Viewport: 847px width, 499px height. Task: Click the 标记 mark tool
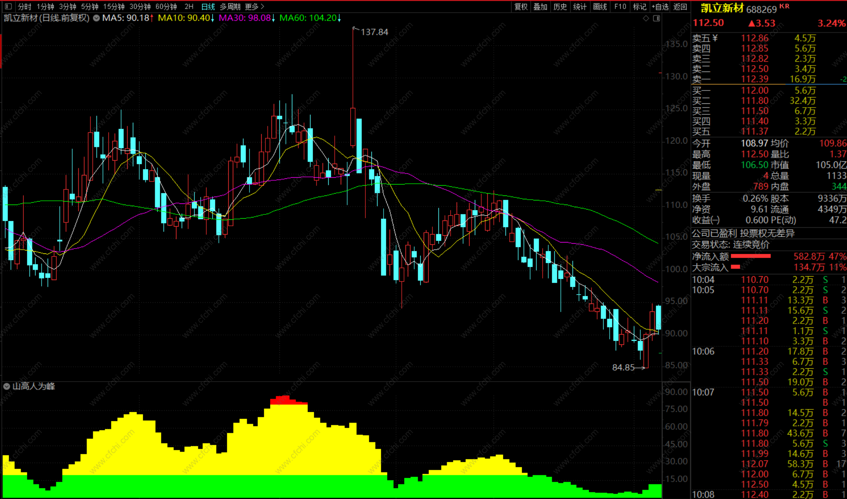(640, 6)
